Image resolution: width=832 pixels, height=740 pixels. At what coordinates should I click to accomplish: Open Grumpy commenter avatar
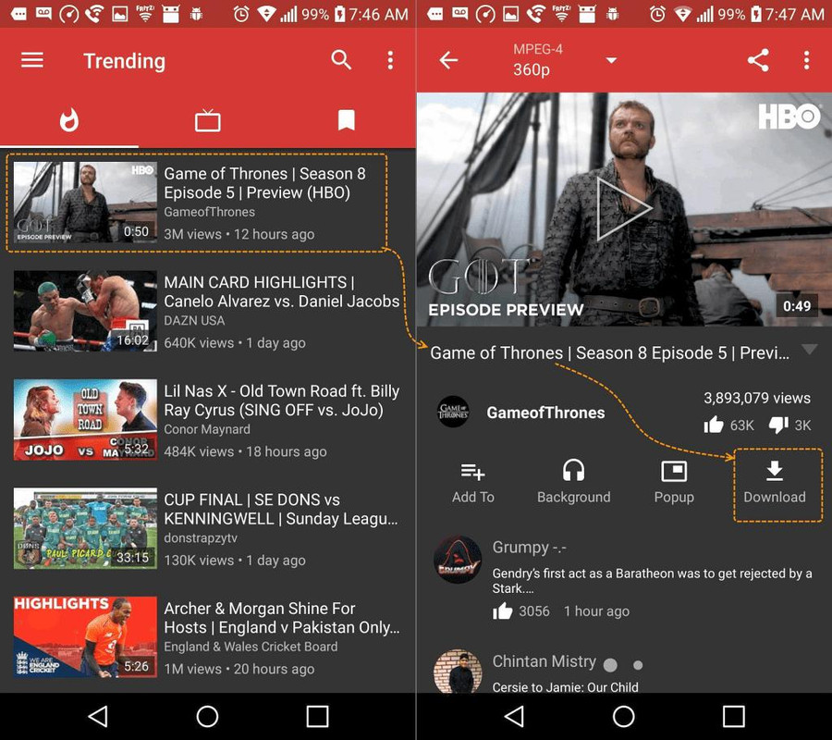[x=458, y=560]
